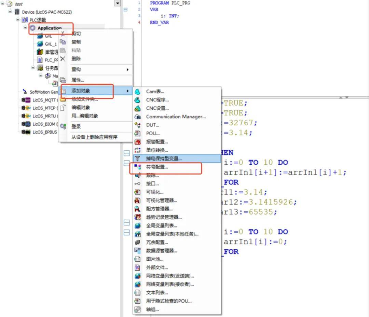This screenshot has width=369, height=317.
Task: Click the Cam表 icon in the submenu
Action: point(137,92)
